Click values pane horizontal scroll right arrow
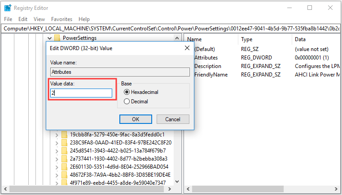Screen dimensions: 342x195 coord(336,189)
